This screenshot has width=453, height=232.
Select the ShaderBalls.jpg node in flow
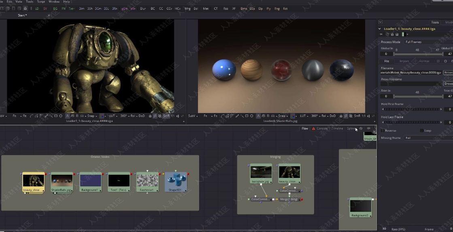point(62,182)
